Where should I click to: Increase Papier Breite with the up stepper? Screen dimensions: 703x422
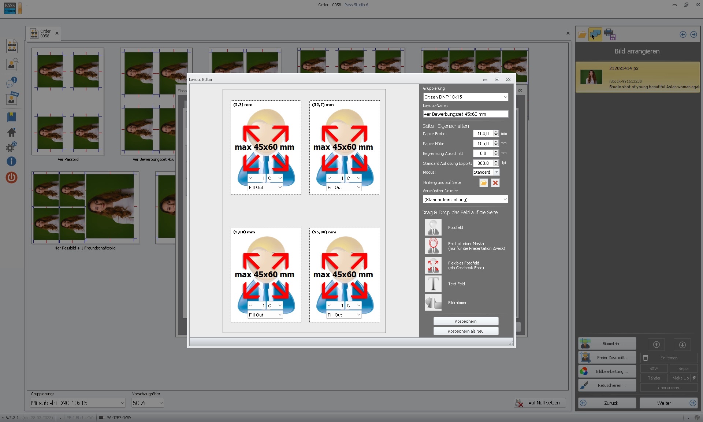click(496, 132)
